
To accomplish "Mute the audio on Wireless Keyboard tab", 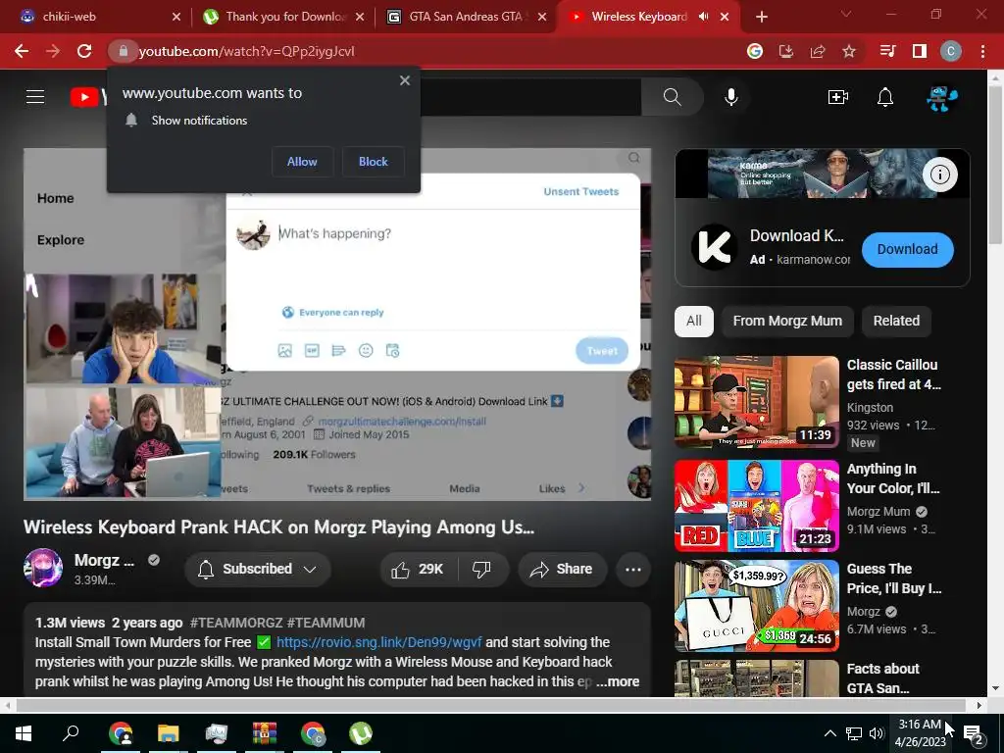I will tap(704, 17).
